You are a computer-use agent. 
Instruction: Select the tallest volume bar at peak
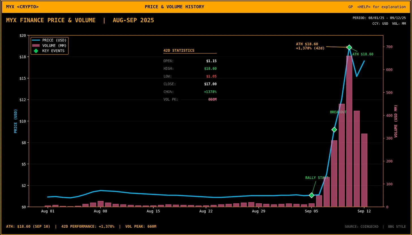coord(349,130)
